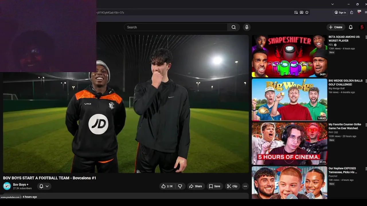
Task: Expand notification options chevron beside bell
Action: pyautogui.click(x=47, y=186)
